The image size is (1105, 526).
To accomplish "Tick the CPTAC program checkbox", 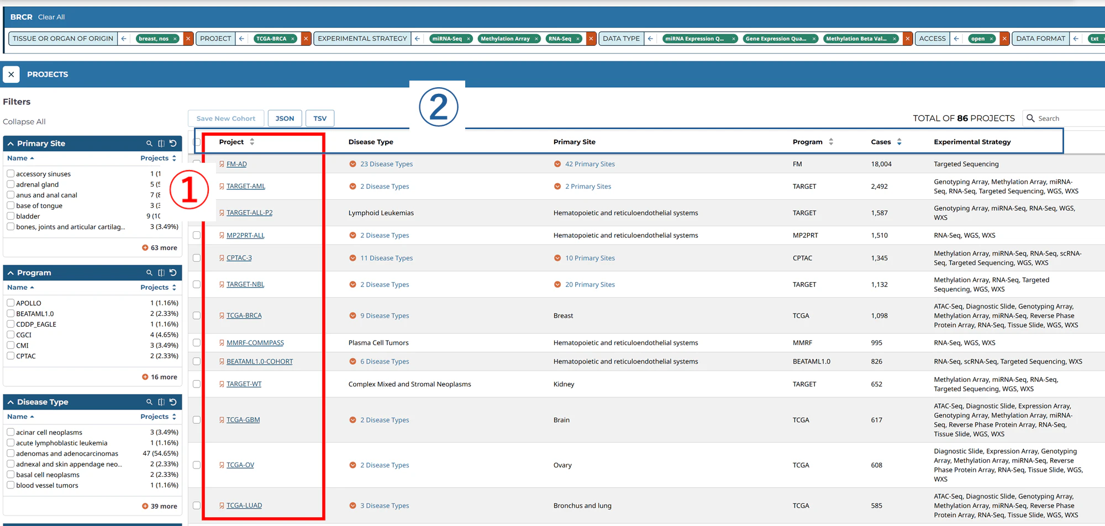I will (10, 356).
